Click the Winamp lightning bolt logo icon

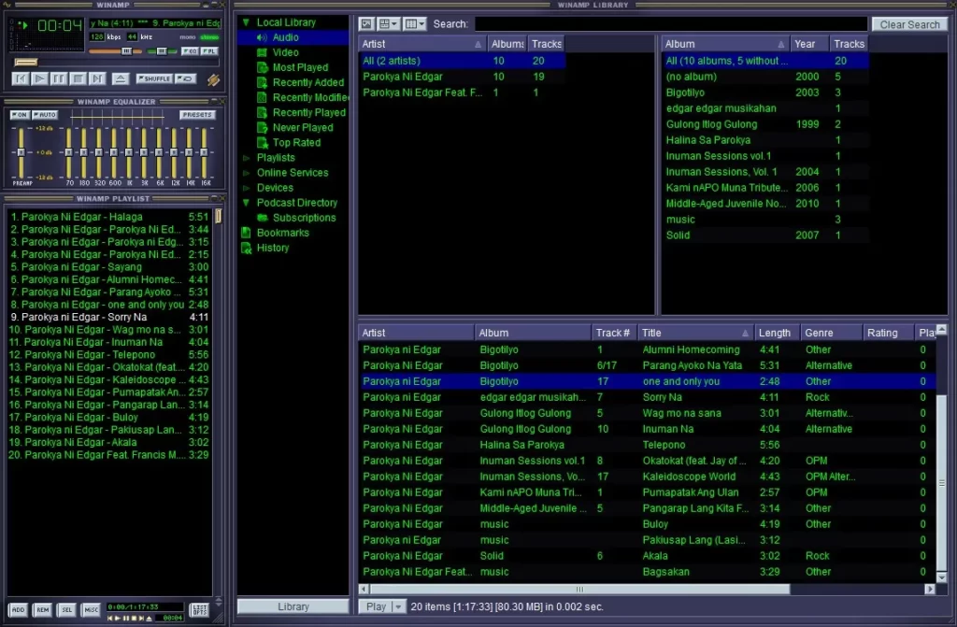(213, 79)
